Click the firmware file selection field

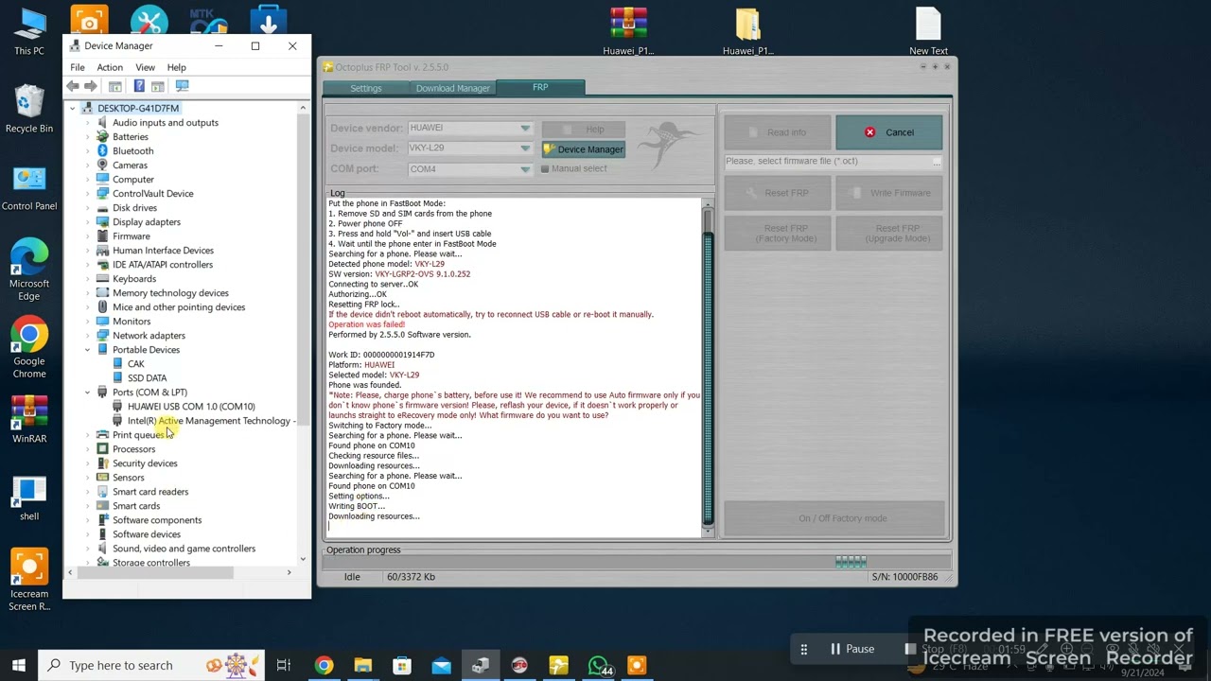point(834,162)
